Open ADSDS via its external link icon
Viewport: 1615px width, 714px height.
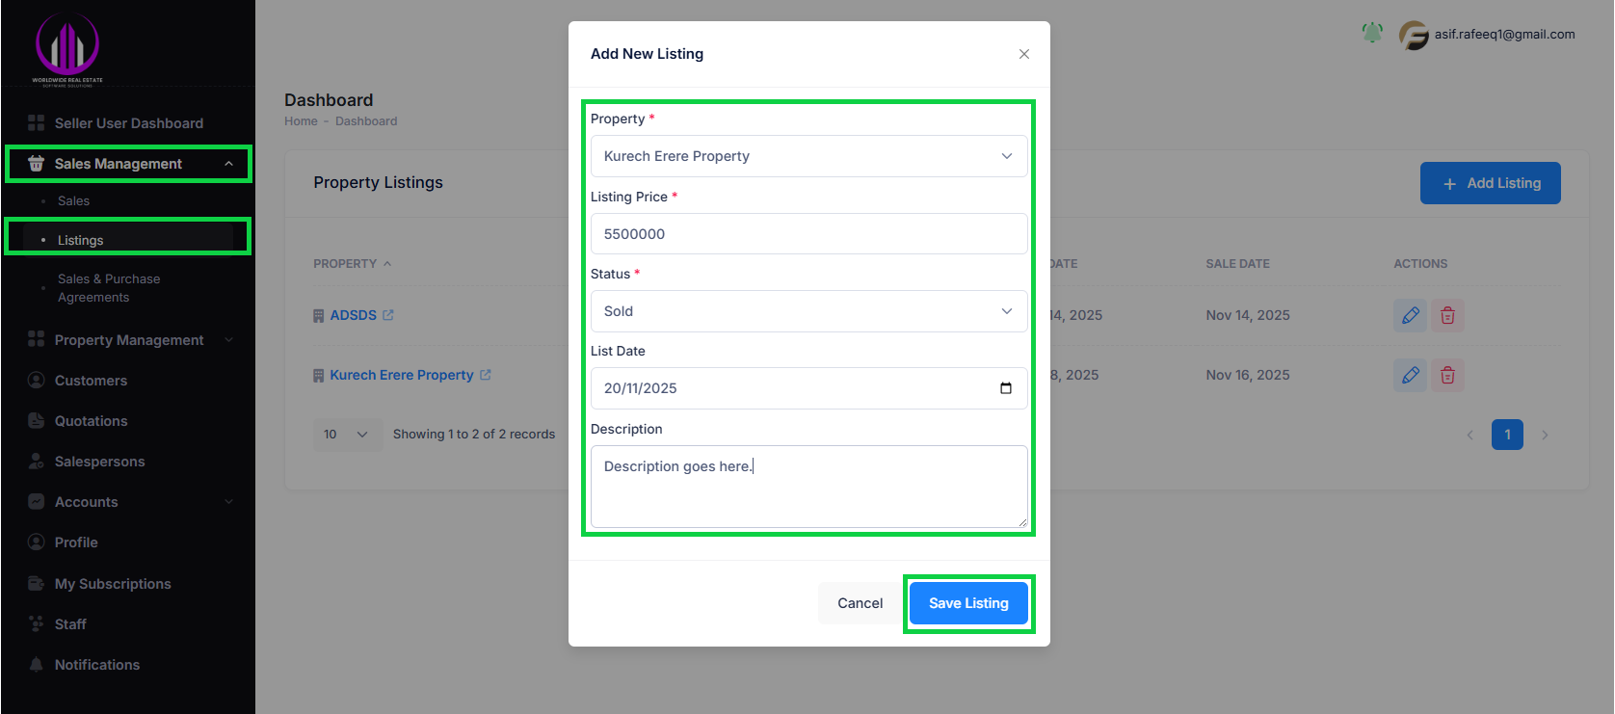point(389,314)
